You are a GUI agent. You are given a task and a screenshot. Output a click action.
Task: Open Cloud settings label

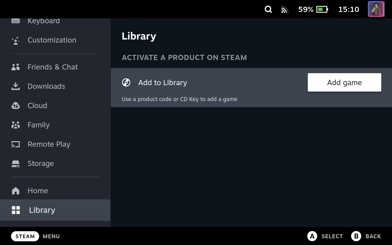[37, 106]
